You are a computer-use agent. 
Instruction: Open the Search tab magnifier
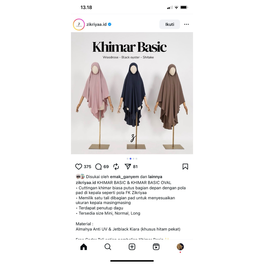[108, 247]
